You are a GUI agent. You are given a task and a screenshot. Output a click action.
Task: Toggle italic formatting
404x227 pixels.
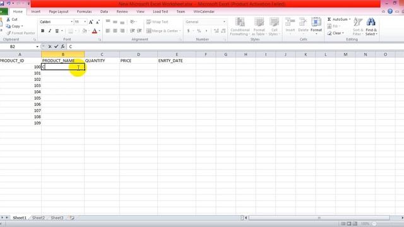tap(49, 31)
